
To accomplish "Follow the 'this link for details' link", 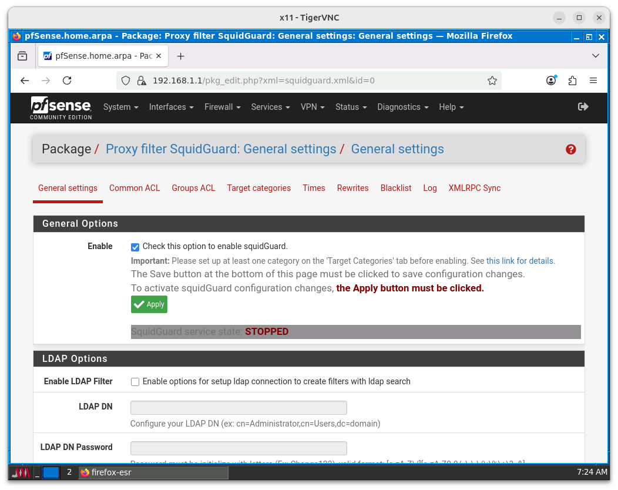I will pyautogui.click(x=520, y=261).
